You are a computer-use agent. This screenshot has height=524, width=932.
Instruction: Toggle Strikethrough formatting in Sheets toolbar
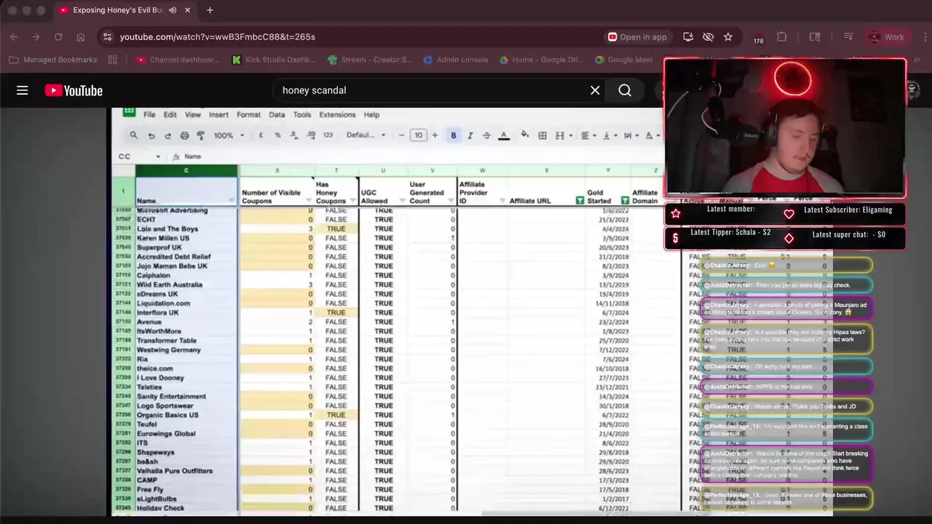tap(486, 135)
